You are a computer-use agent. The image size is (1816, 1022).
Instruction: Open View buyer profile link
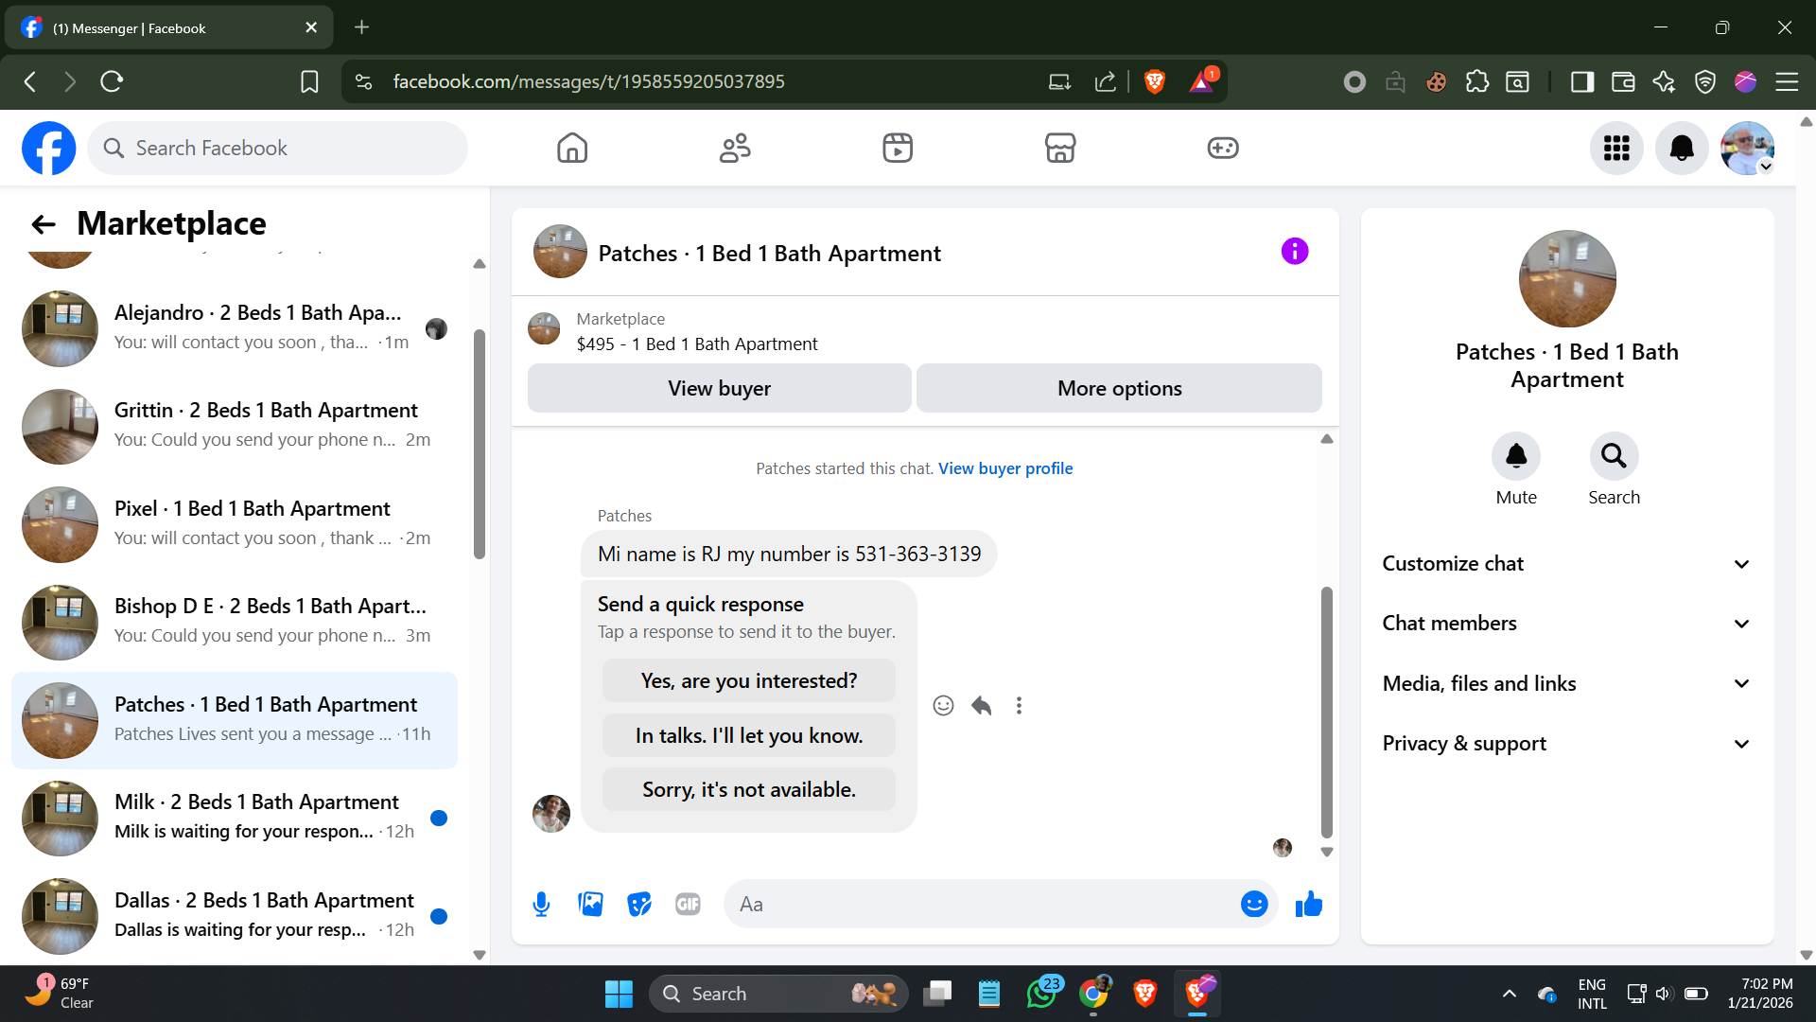(1005, 468)
